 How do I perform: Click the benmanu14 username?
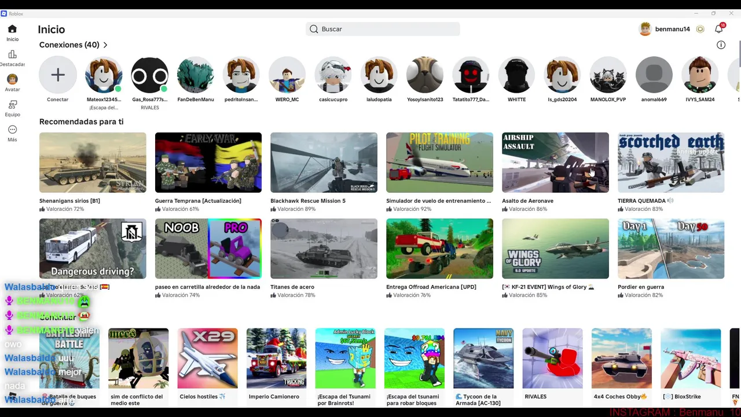pos(673,29)
